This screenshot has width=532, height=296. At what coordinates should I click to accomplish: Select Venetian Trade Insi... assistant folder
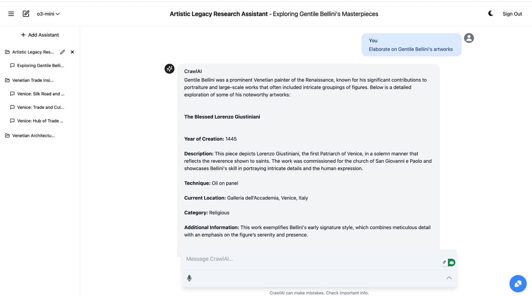33,80
